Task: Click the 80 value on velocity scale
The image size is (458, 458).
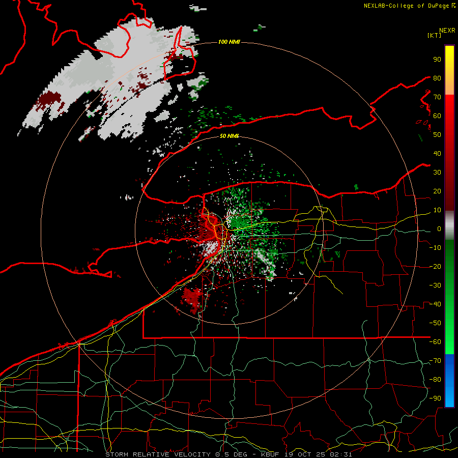Action: pyautogui.click(x=437, y=78)
